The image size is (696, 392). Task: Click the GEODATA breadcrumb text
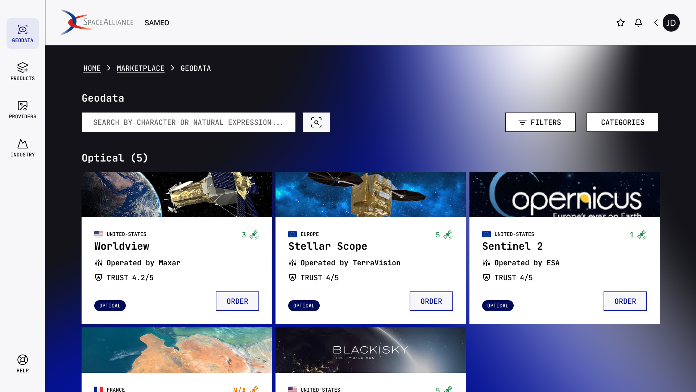pyautogui.click(x=196, y=68)
